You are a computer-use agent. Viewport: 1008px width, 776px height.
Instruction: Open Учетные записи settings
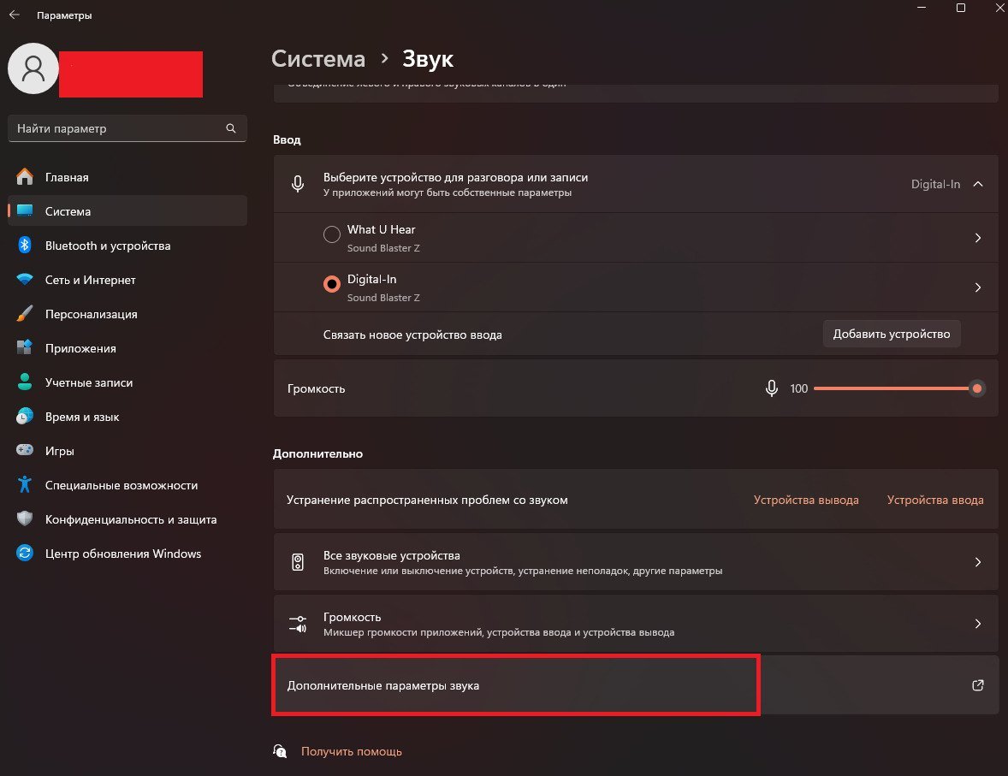point(127,382)
